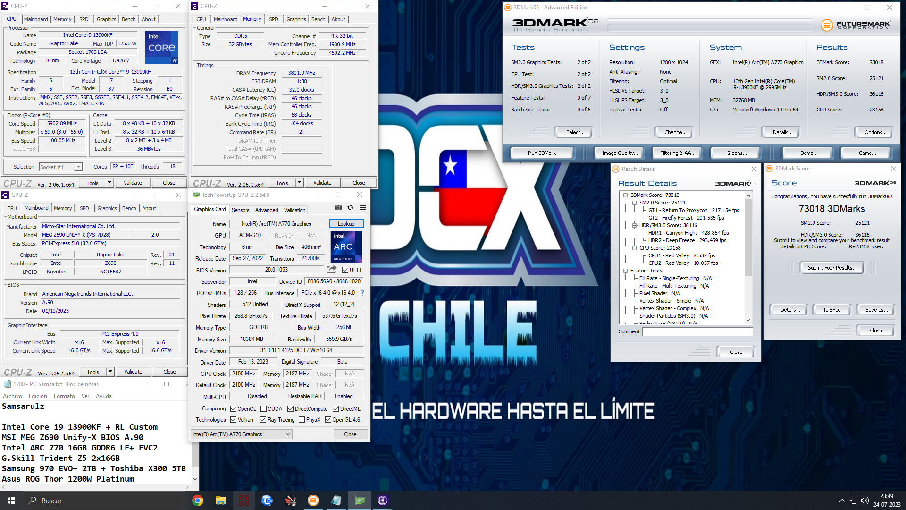This screenshot has width=906, height=510.
Task: Click the Result Details window title icon
Action: [616, 169]
